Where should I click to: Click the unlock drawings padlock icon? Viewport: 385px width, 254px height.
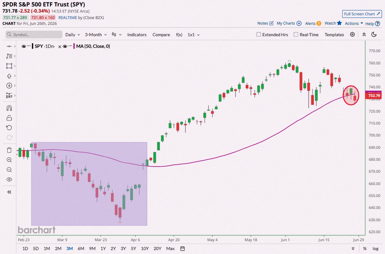click(9, 118)
